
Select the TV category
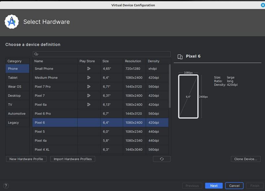click(18, 105)
